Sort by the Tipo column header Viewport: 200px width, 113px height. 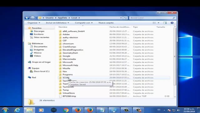tap(135, 27)
